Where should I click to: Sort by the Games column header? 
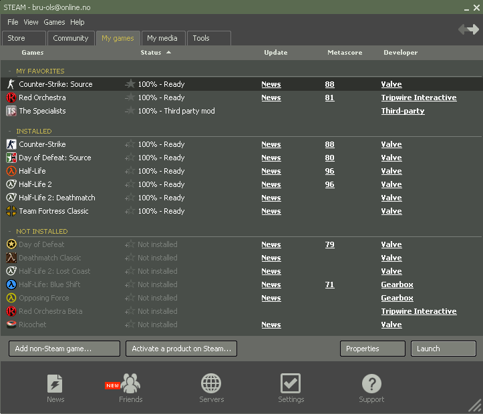[x=32, y=52]
